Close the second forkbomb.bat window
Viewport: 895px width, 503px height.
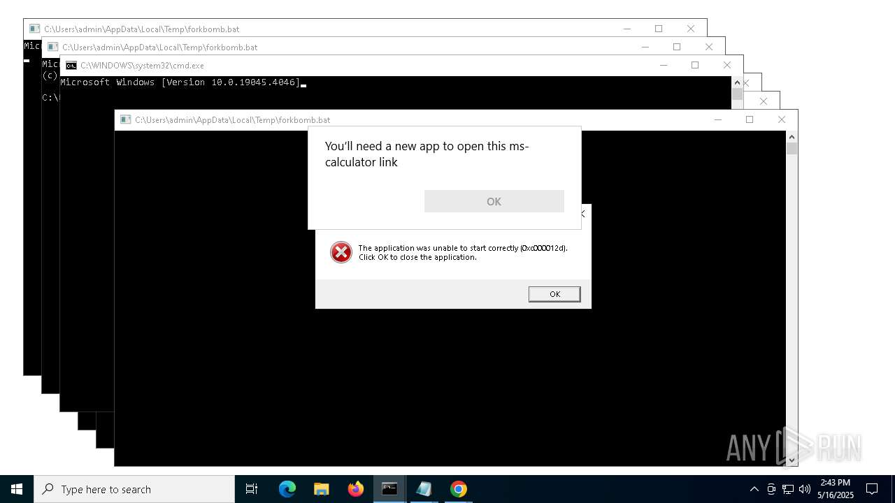pyautogui.click(x=709, y=47)
